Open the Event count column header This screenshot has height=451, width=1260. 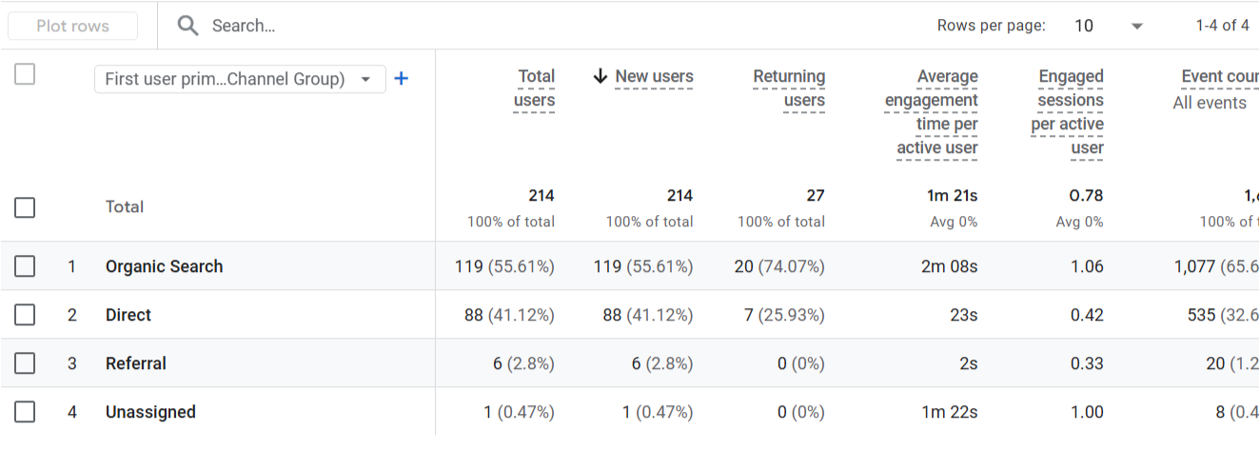point(1220,77)
